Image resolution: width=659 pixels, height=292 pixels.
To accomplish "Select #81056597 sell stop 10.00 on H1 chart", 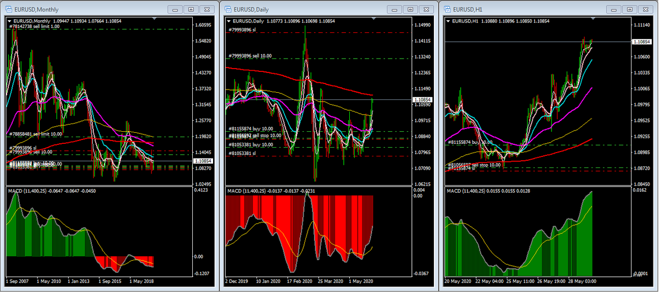I will pos(475,165).
